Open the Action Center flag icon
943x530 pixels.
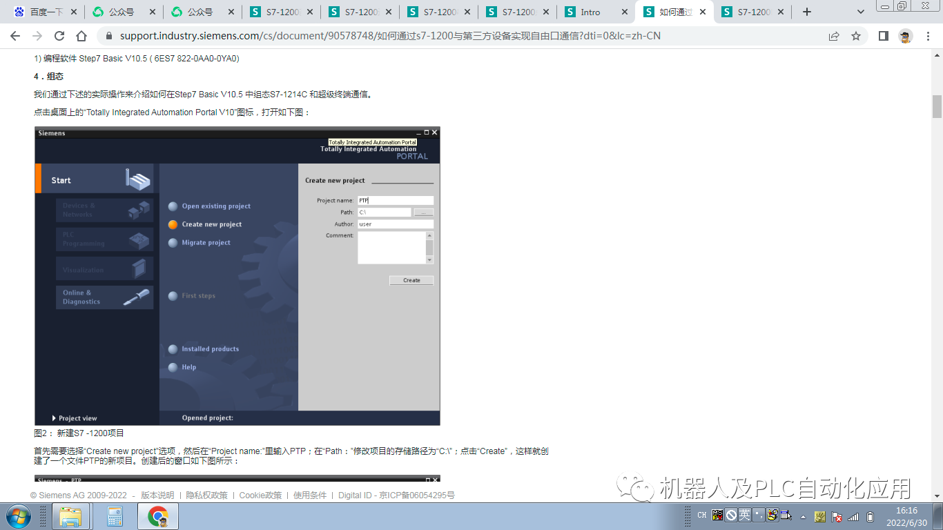click(837, 516)
